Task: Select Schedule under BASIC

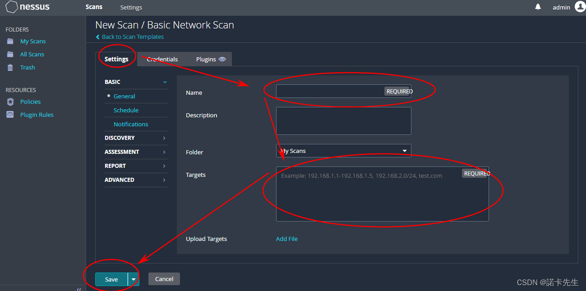Action: coord(126,110)
